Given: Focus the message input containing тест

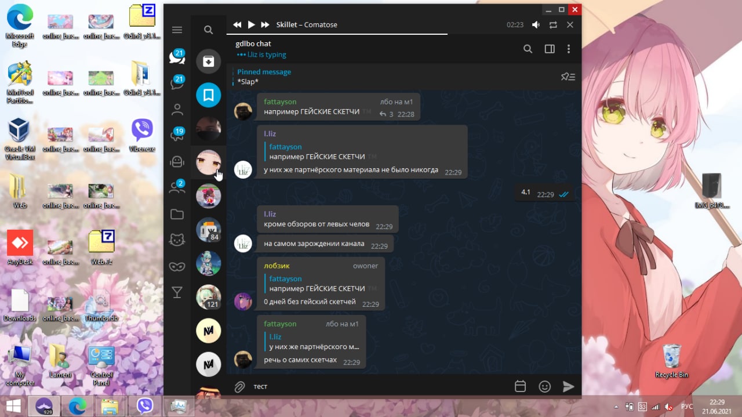Looking at the screenshot, I should coord(379,386).
